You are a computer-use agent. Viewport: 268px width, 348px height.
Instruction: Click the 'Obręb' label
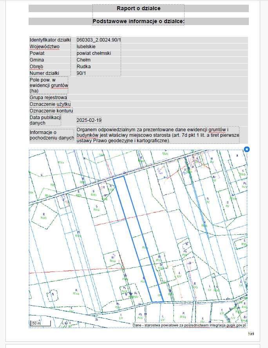(36, 67)
